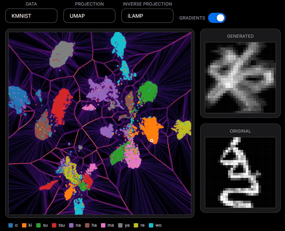Click the purple 'na' legend swatch
The width and height of the screenshot is (285, 231).
71,225
